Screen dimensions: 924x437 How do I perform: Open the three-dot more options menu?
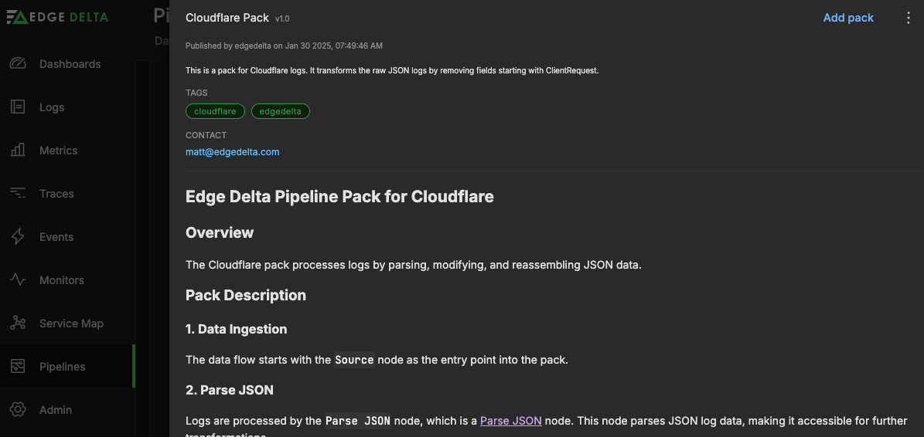909,18
